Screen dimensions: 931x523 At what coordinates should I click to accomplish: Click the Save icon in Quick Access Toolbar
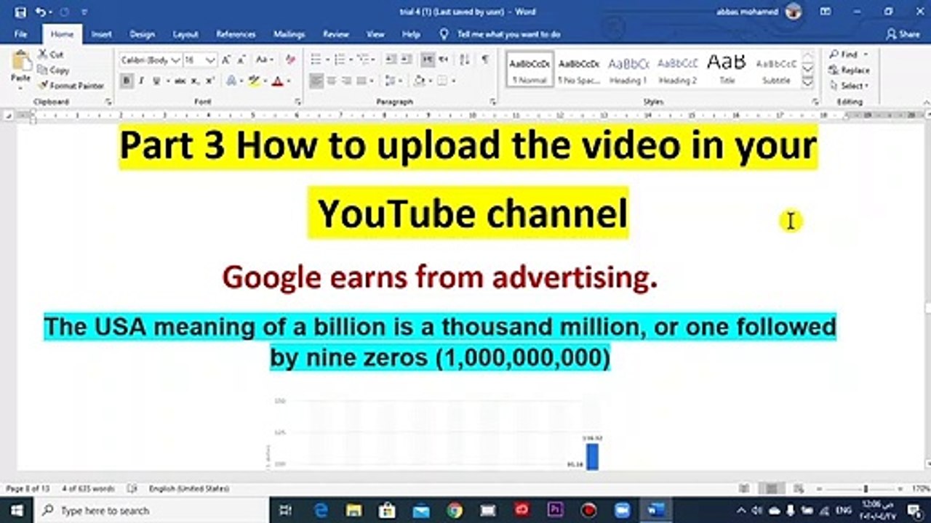pos(20,12)
